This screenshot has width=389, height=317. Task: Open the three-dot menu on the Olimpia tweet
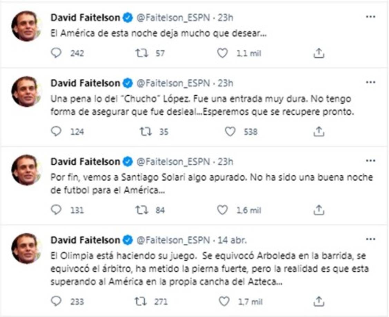click(x=370, y=239)
